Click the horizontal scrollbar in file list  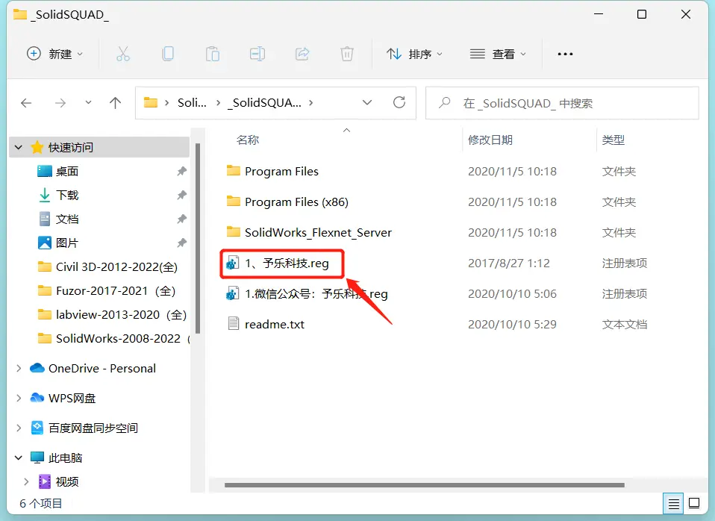[425, 485]
